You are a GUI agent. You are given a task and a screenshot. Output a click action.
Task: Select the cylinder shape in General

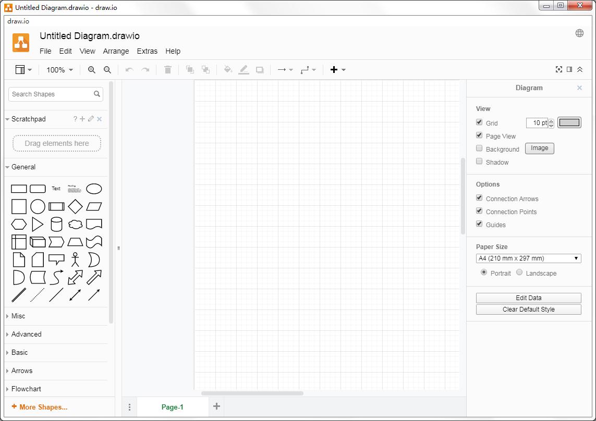pyautogui.click(x=56, y=224)
